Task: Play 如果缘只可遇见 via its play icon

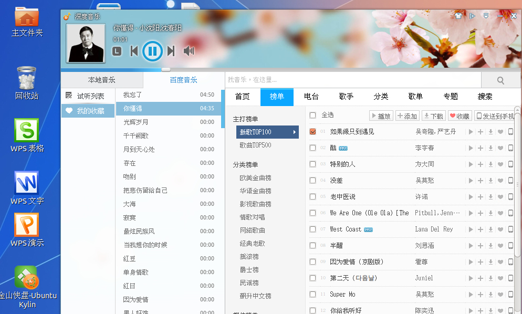Action: pos(471,132)
